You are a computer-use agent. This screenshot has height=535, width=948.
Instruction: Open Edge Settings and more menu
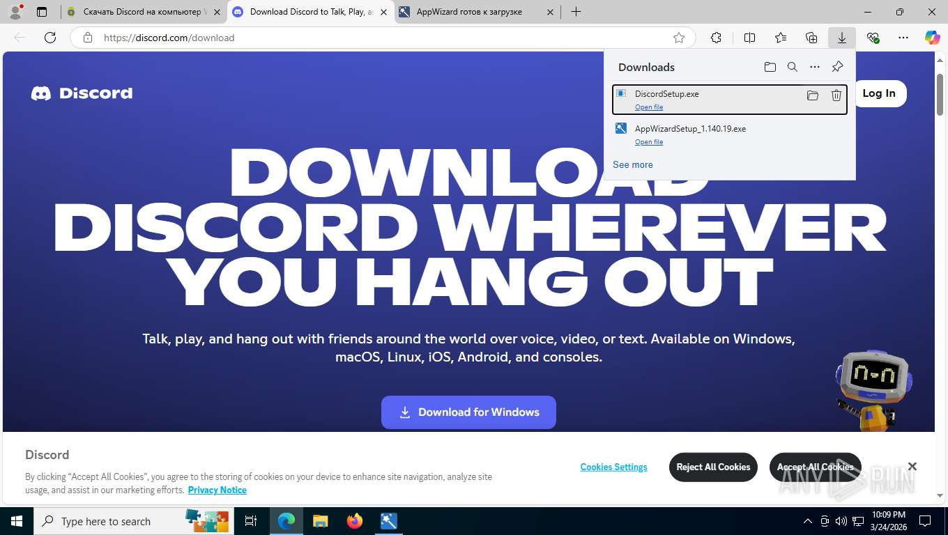point(903,38)
